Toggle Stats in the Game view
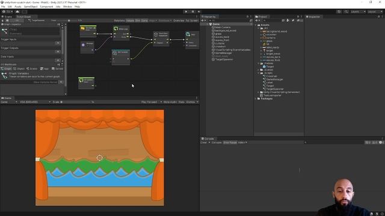This screenshot has height=216, width=385. (182, 102)
